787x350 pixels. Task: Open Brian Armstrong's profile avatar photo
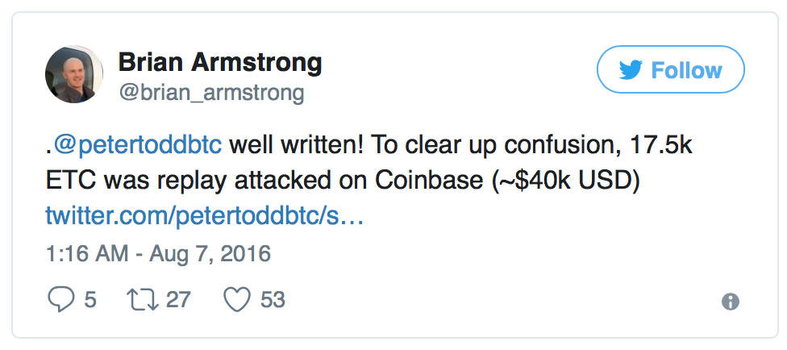pyautogui.click(x=74, y=74)
